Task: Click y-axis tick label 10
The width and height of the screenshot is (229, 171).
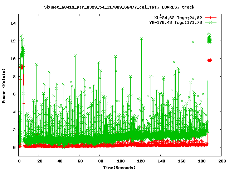Action: (13, 59)
